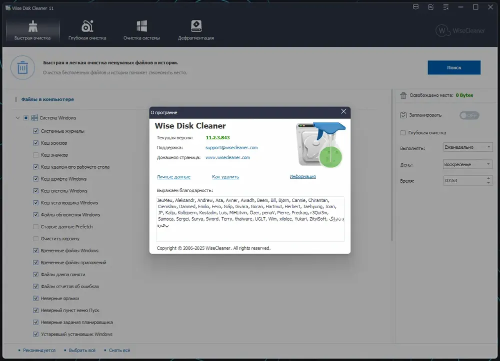Open www.wisecleaner.com homepage link
The image size is (500, 361).
227,158
